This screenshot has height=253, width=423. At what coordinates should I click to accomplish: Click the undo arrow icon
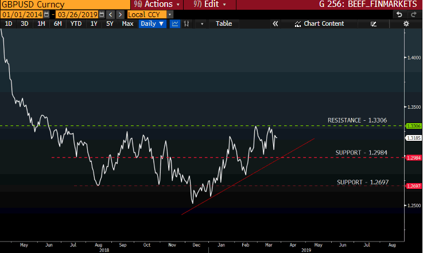(399, 14)
